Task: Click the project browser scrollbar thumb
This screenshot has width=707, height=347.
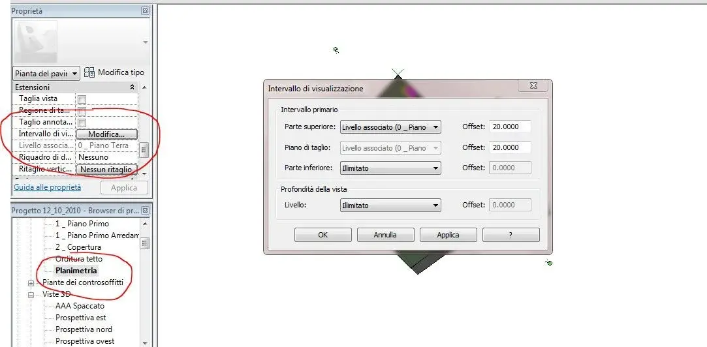Action: click(x=144, y=243)
